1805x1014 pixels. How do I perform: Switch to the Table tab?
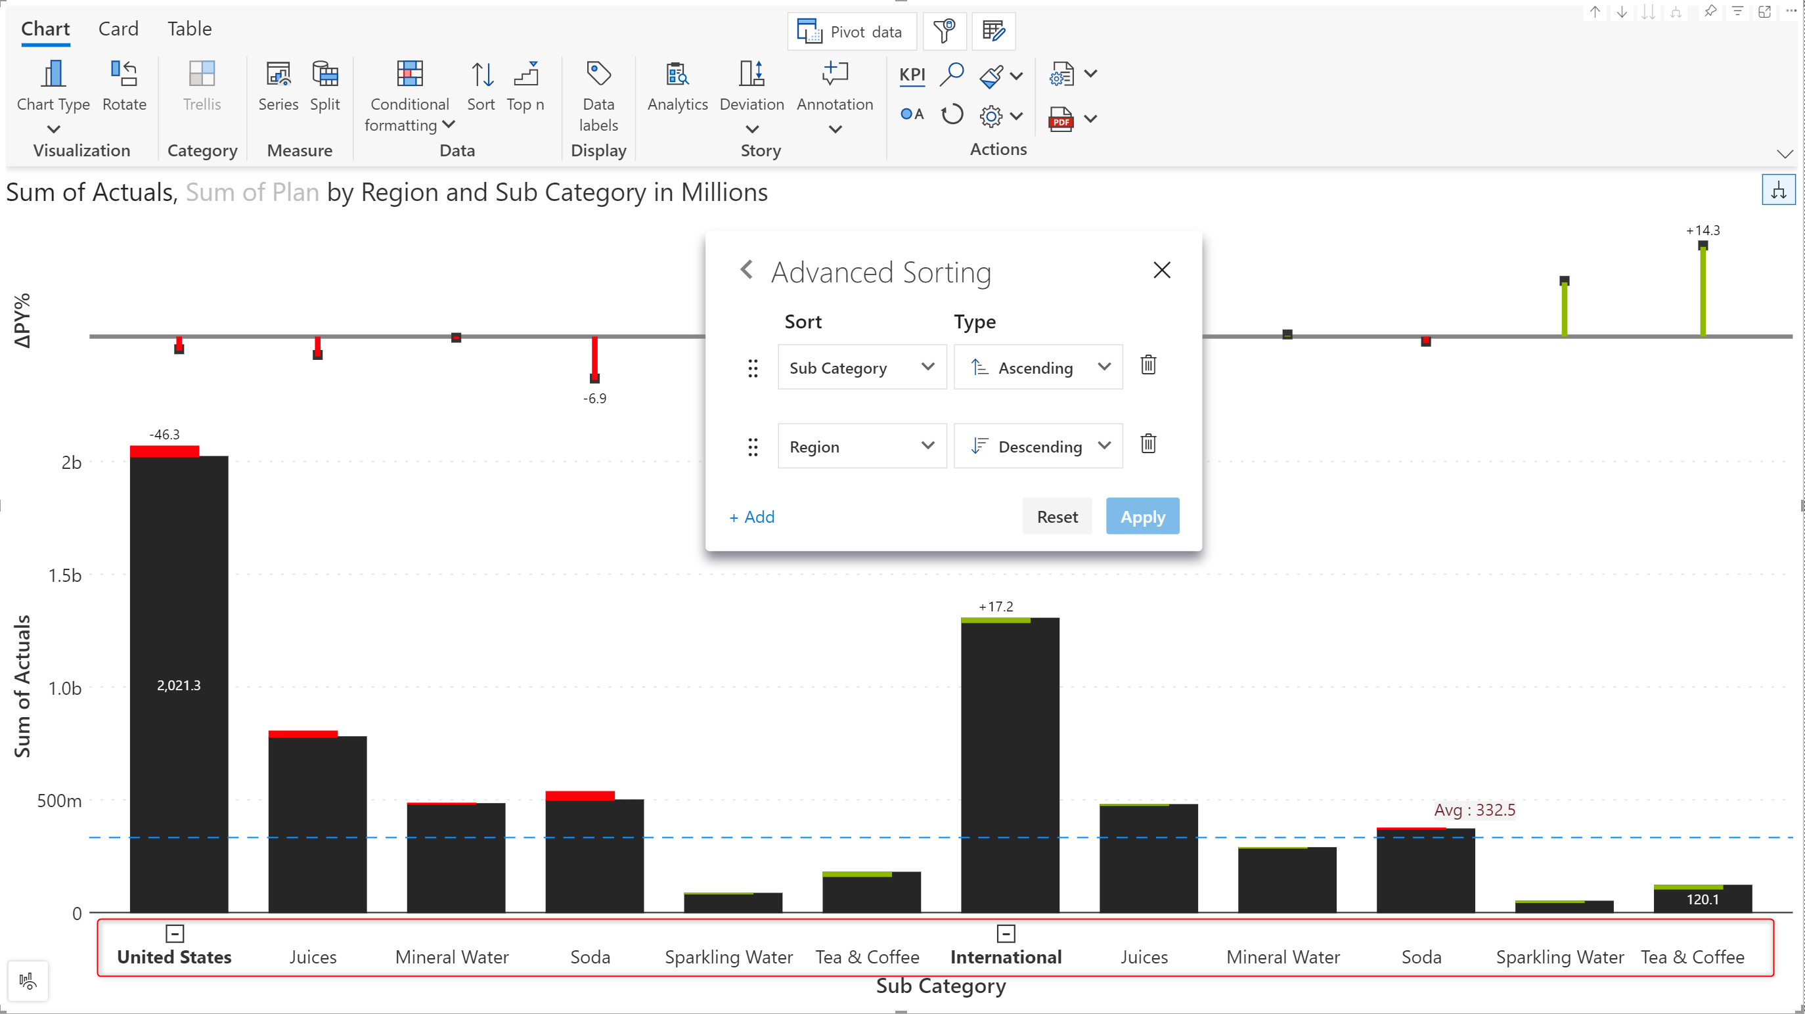click(189, 29)
